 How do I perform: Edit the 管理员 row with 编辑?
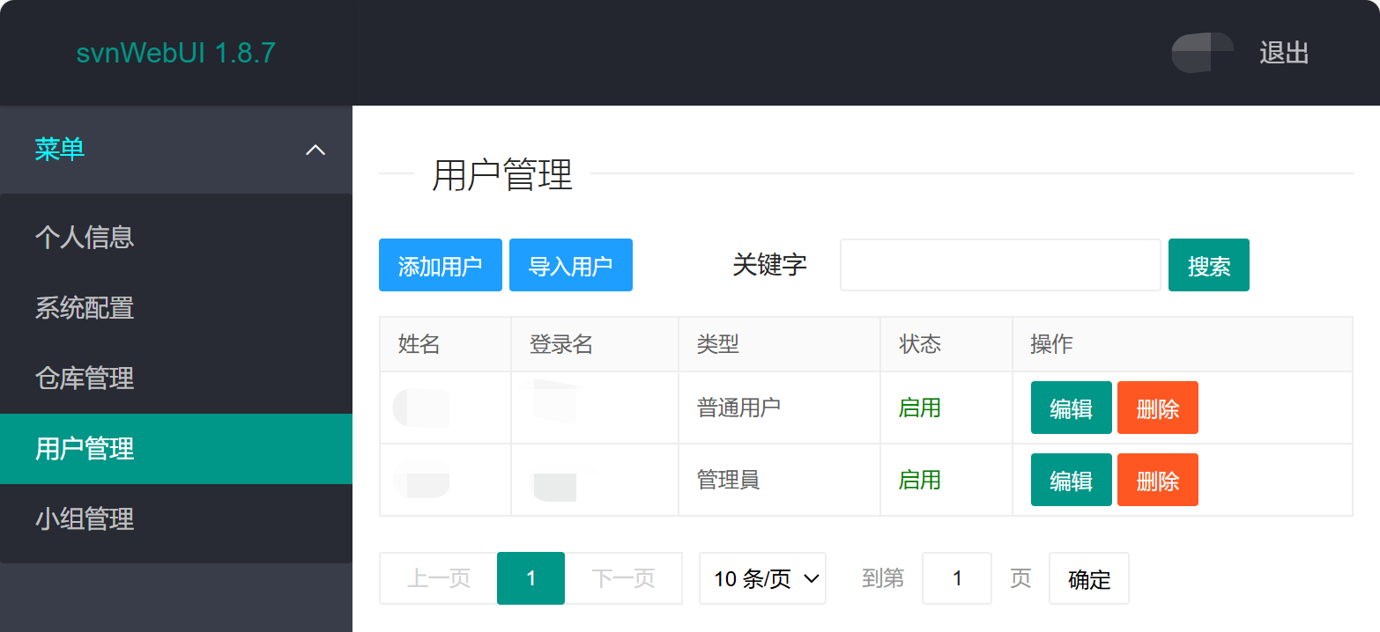tap(1071, 481)
